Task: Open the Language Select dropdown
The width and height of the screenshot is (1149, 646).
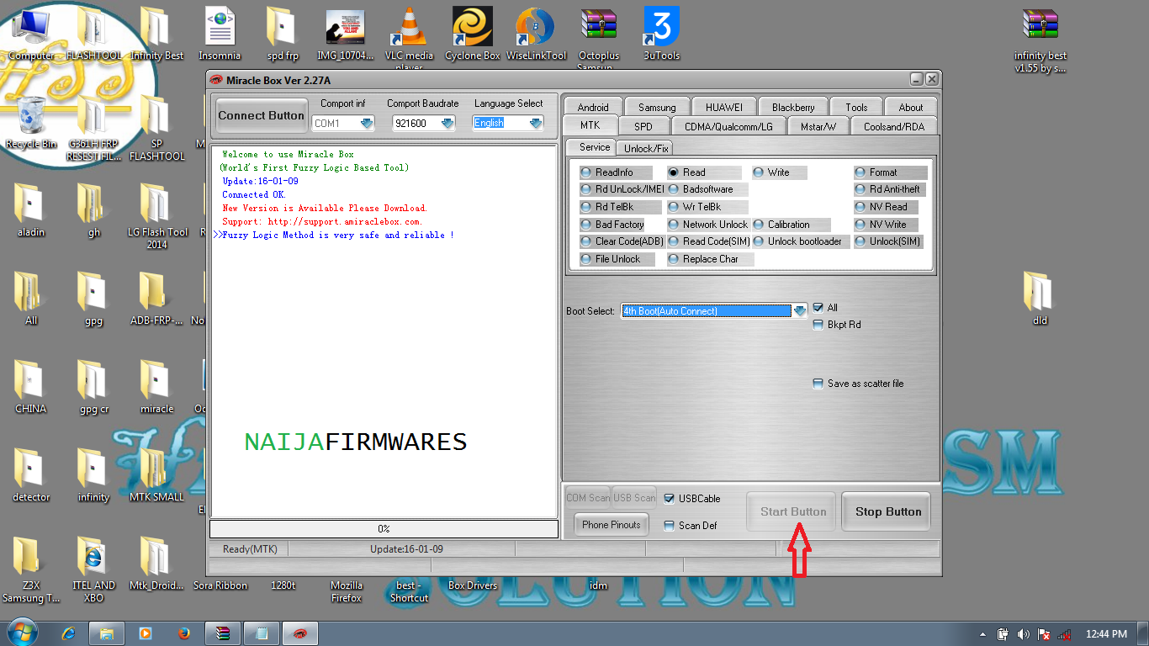Action: tap(533, 122)
